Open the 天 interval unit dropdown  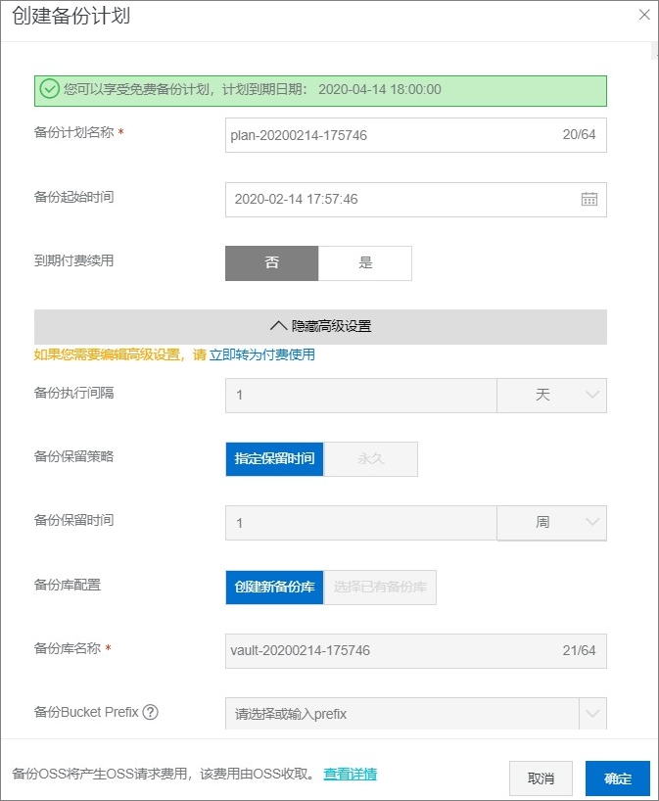551,395
